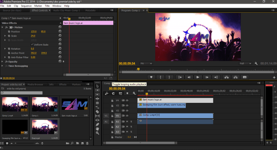Click the Lift button in Program monitor
The height and width of the screenshot is (150, 277).
(226, 77)
